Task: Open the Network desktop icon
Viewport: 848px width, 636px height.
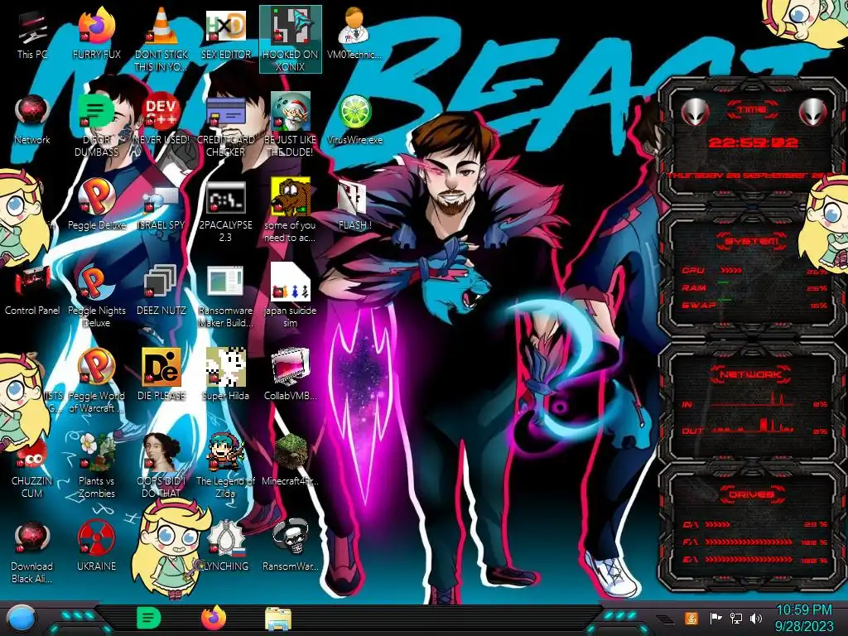Action: pyautogui.click(x=32, y=120)
